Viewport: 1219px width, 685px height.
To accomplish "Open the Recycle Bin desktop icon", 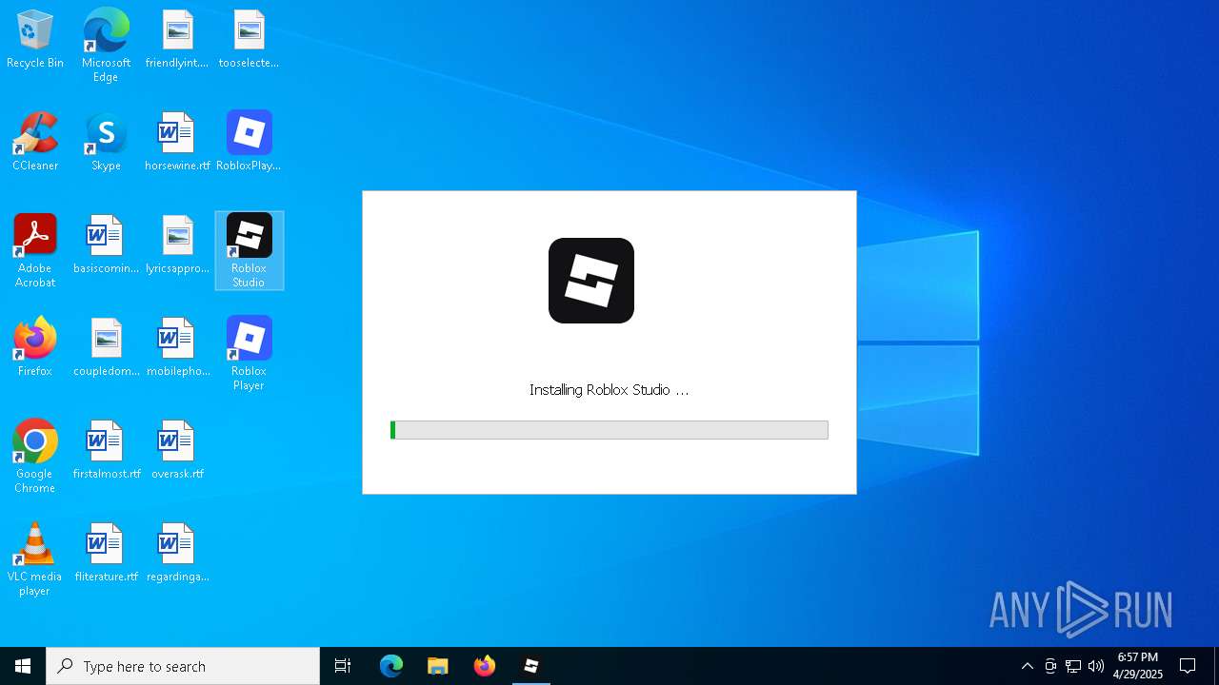I will [35, 39].
